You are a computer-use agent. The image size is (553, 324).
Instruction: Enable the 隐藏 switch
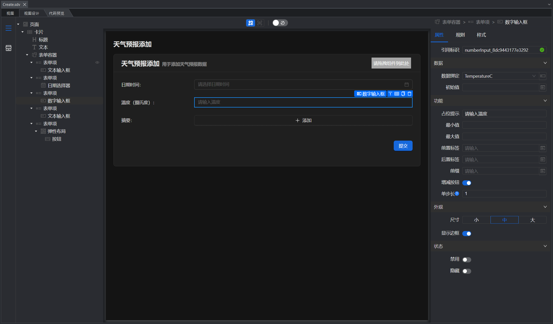click(467, 271)
